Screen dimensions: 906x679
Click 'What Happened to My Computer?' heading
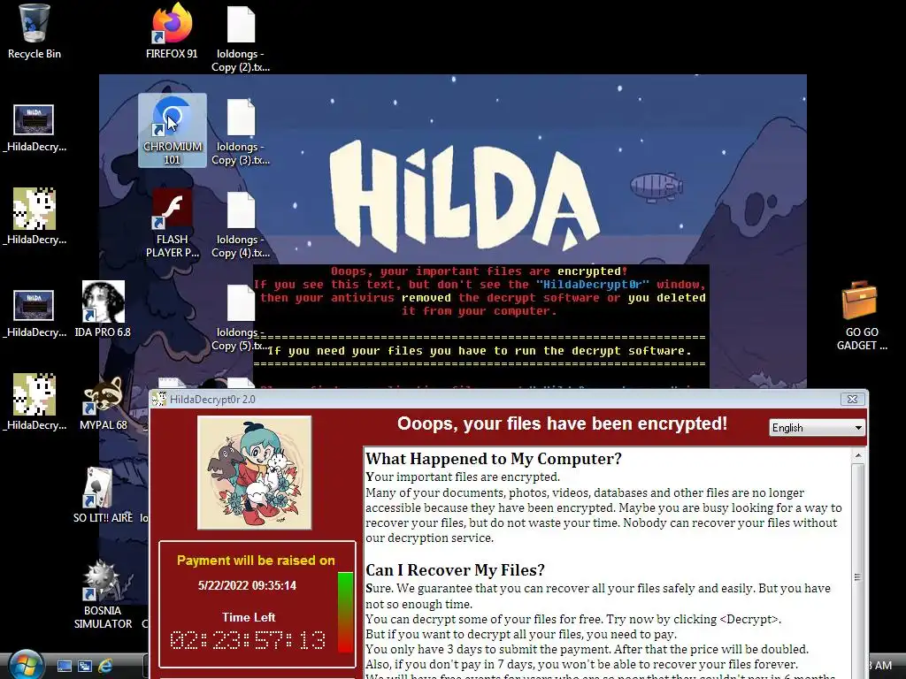pos(494,459)
